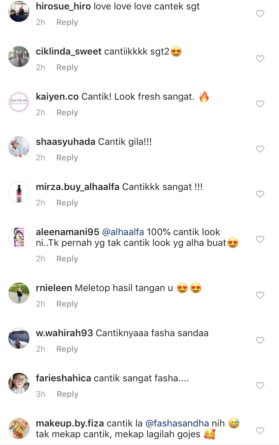
Task: Open kaiyen.co profile picture
Action: click(19, 102)
